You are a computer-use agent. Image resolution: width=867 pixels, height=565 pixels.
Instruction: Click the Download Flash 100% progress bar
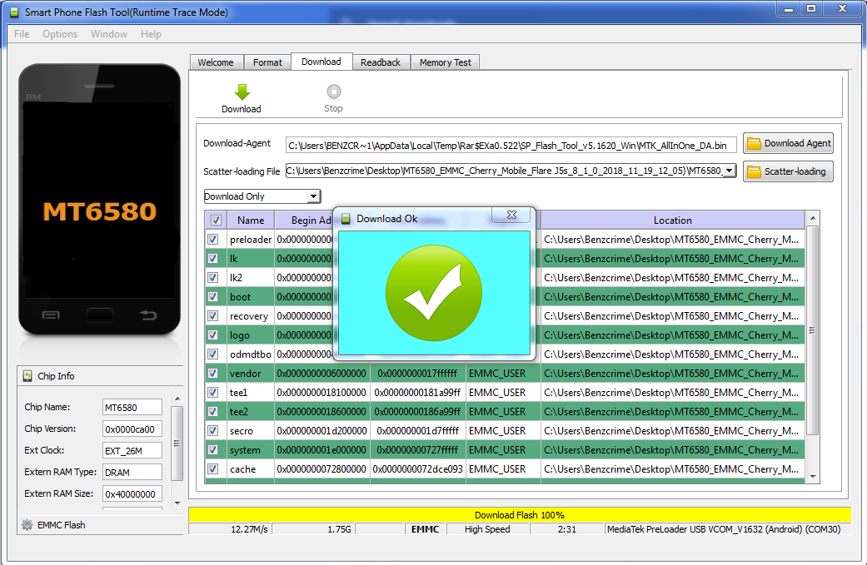coord(519,515)
